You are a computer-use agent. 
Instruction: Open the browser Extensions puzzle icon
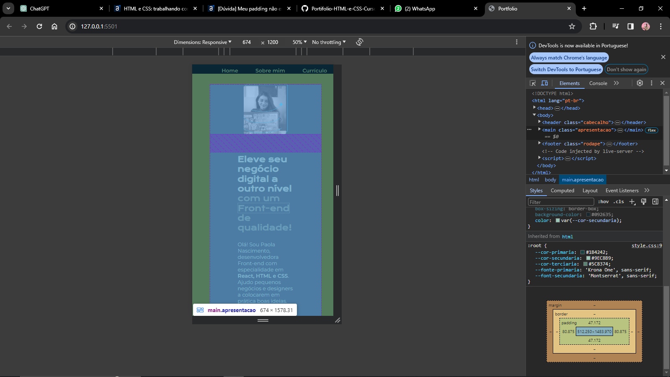[593, 26]
